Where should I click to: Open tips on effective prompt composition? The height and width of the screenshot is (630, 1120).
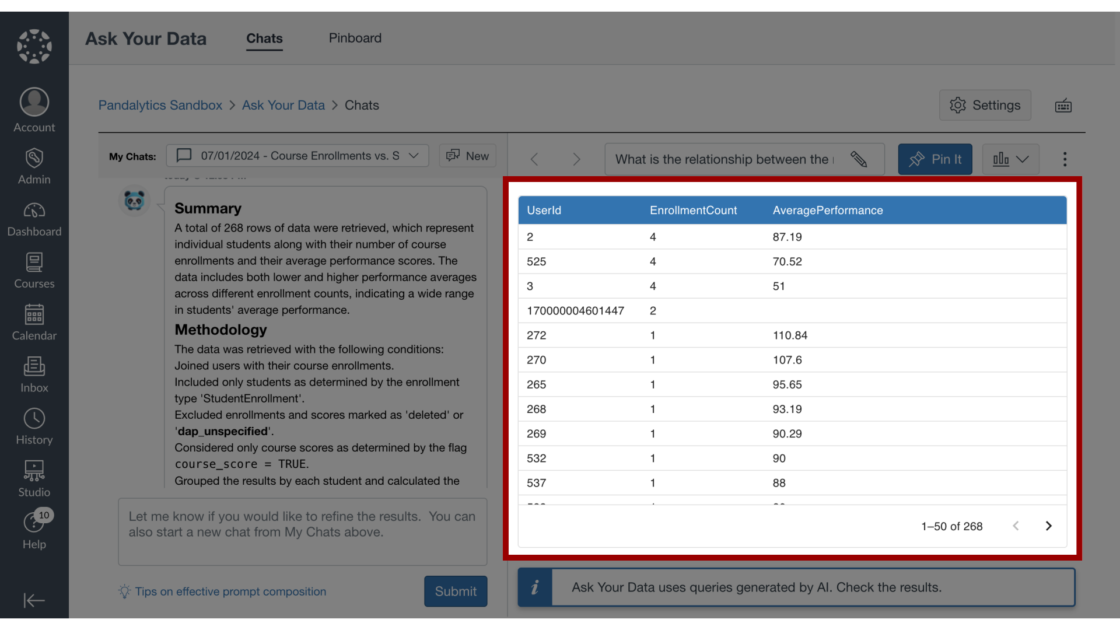(230, 591)
